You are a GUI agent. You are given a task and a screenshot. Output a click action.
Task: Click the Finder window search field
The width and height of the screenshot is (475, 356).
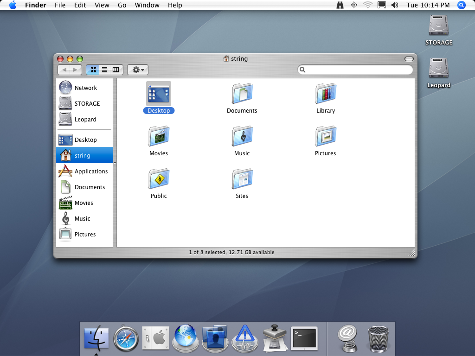355,70
